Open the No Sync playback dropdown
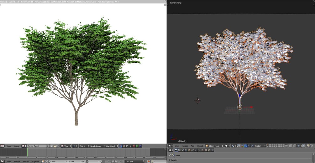Screen dimensions: 315x163 [135, 161]
